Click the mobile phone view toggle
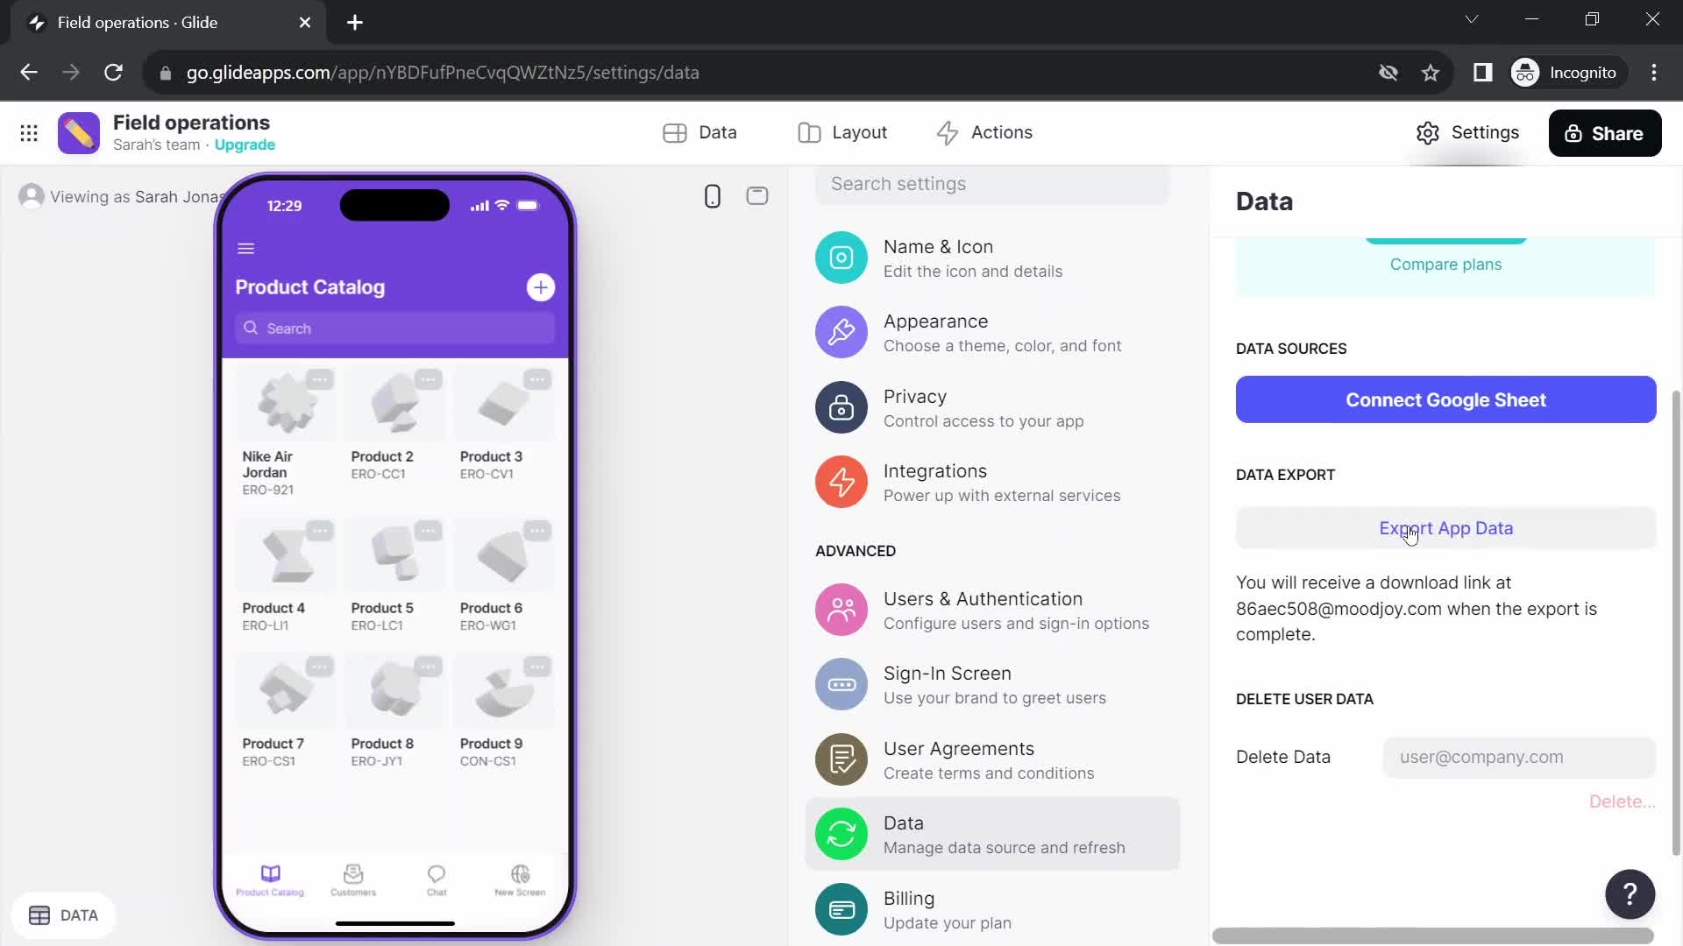This screenshot has width=1683, height=946. (x=714, y=195)
